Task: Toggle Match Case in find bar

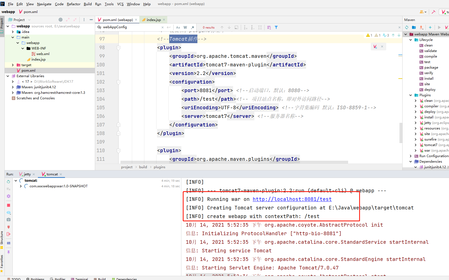Action: [178, 27]
